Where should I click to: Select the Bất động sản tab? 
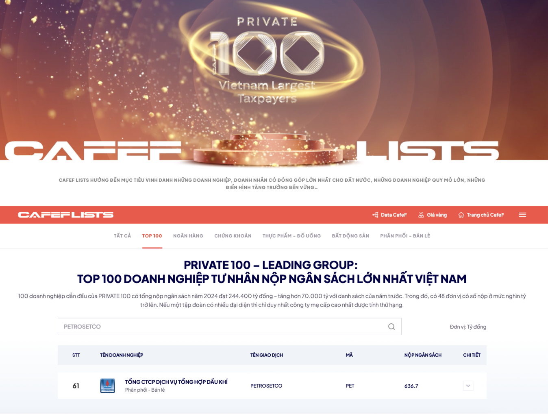click(x=350, y=236)
